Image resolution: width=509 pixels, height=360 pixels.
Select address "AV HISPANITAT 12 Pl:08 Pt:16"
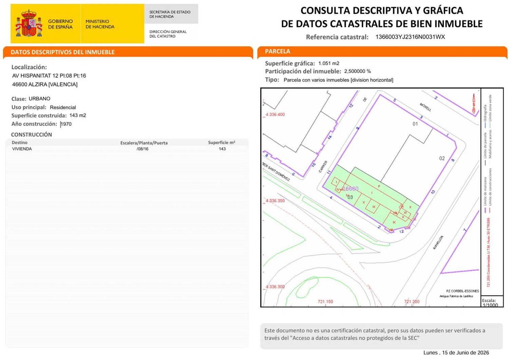coord(49,76)
